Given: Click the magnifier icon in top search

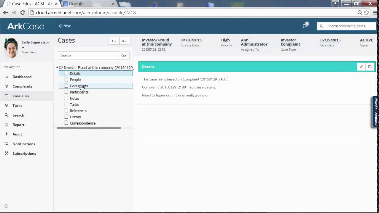Looking at the screenshot, I should point(321,26).
